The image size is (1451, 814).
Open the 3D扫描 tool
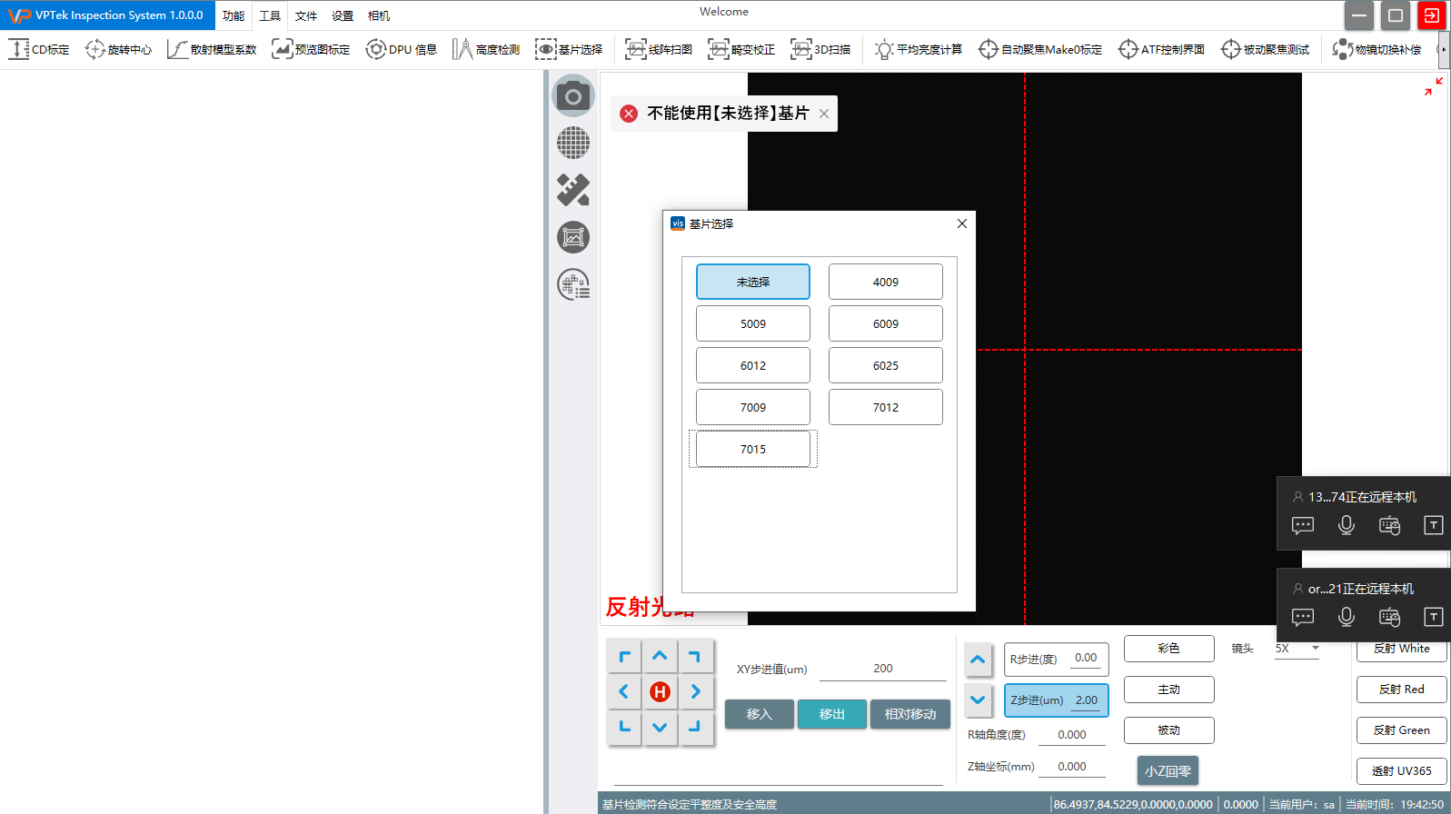pos(820,49)
